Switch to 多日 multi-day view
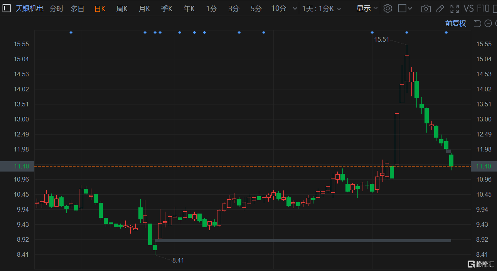Screen dimensions: 497x271 point(77,8)
